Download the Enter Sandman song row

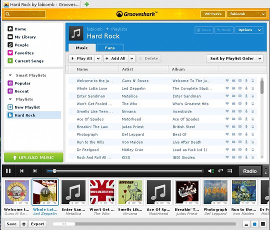[x=246, y=96]
